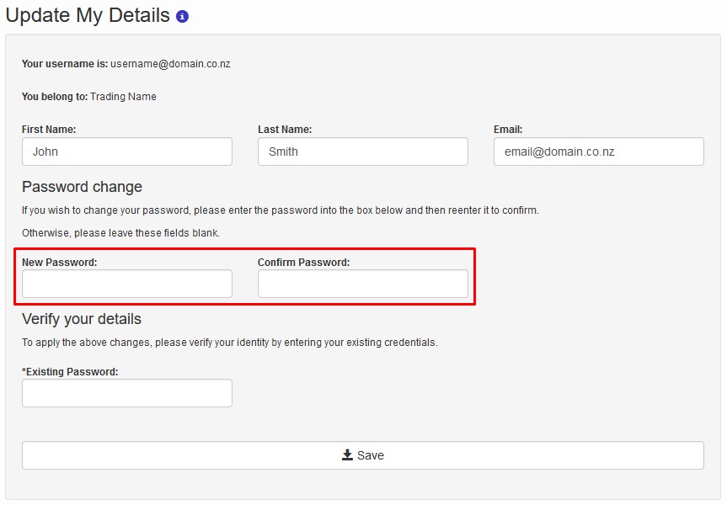Click the Password change section heading

pos(82,187)
